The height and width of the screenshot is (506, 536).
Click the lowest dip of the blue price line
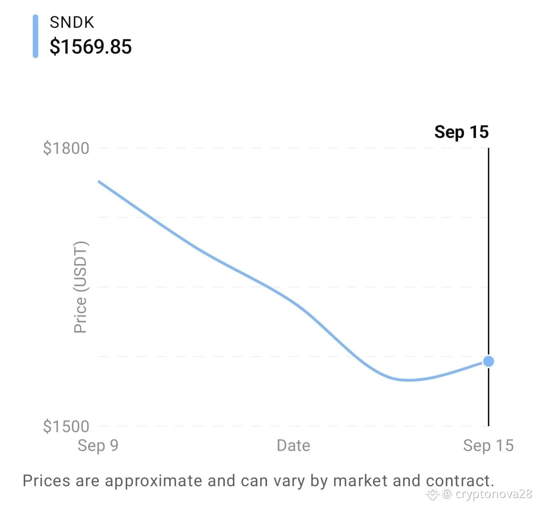pos(407,380)
